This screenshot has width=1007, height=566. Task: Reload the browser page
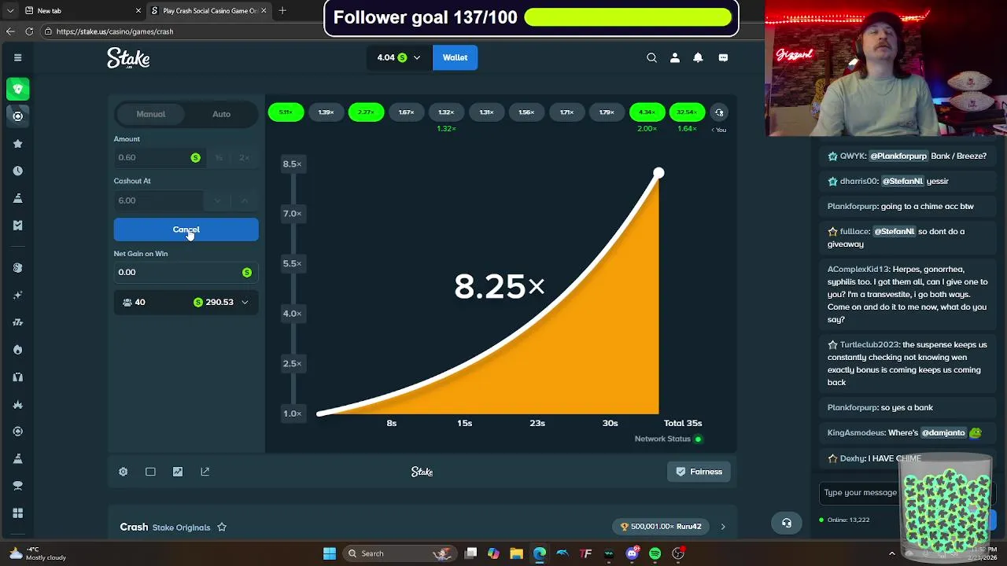[29, 31]
